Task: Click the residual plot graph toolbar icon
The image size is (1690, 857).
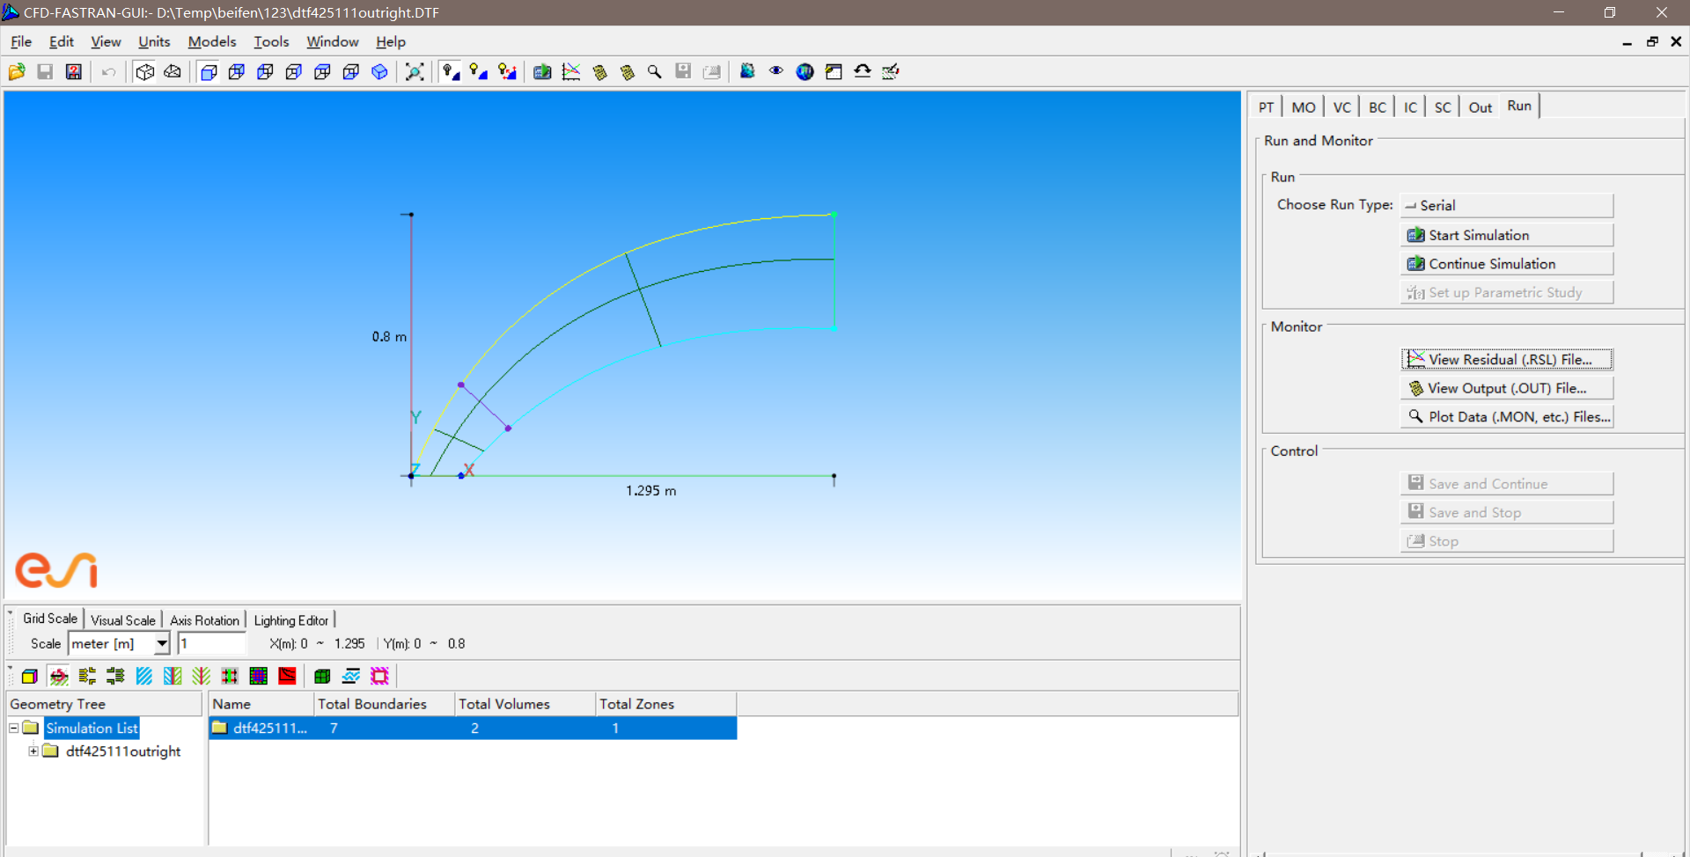Action: click(x=570, y=72)
